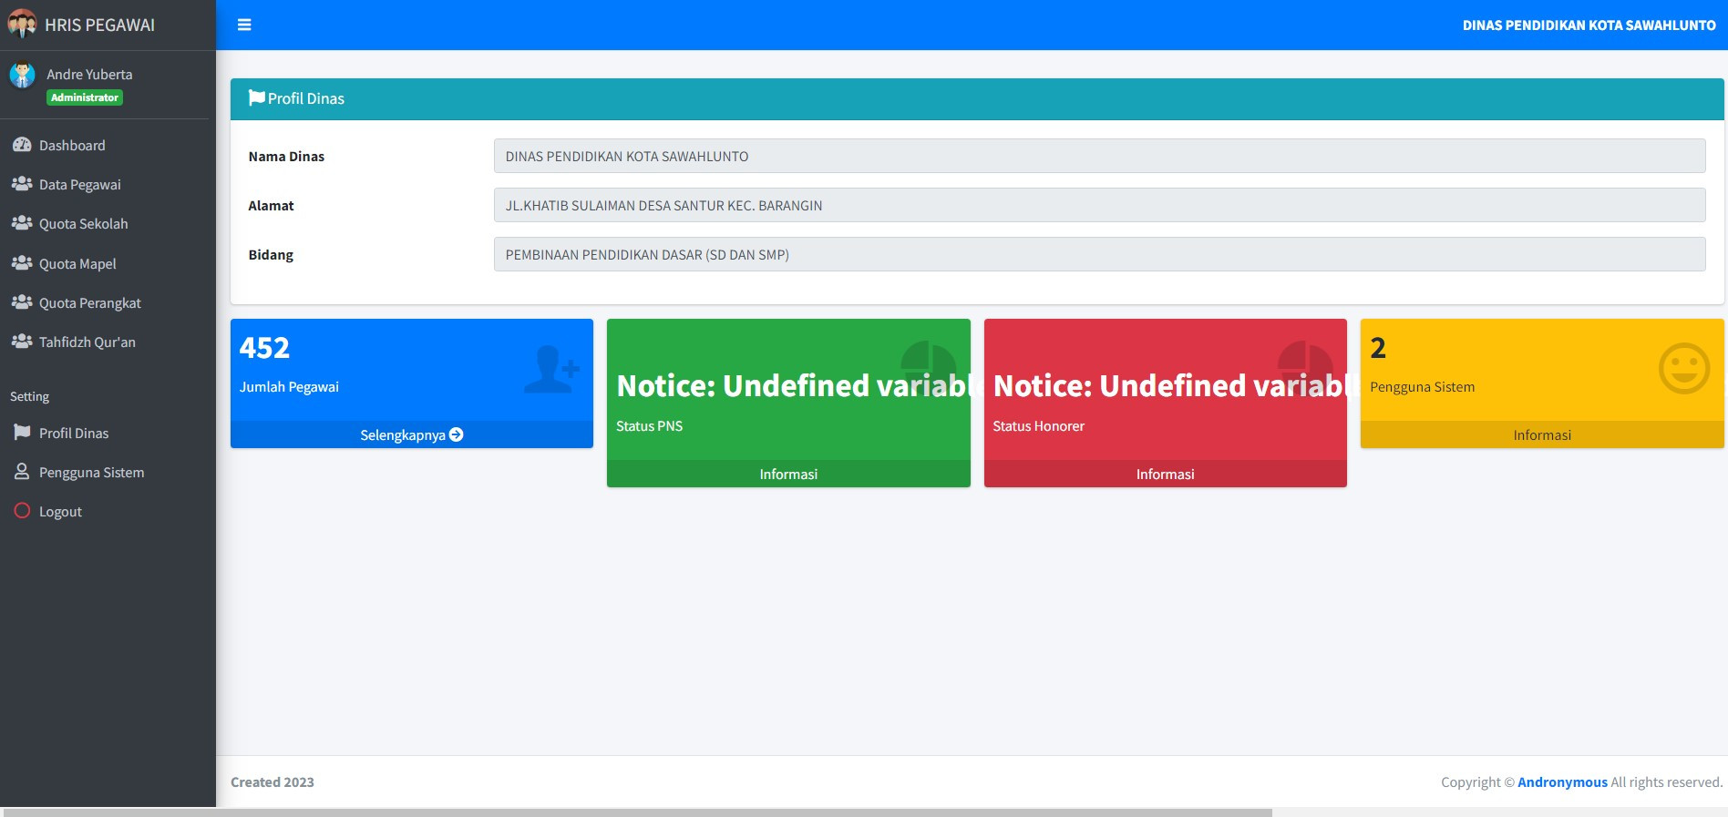Click the Setting section heading in sidebar
Image resolution: width=1728 pixels, height=817 pixels.
click(29, 396)
